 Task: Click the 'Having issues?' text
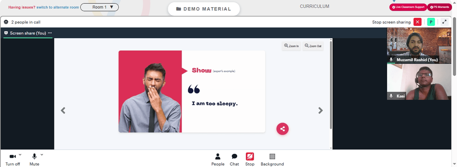tap(22, 7)
